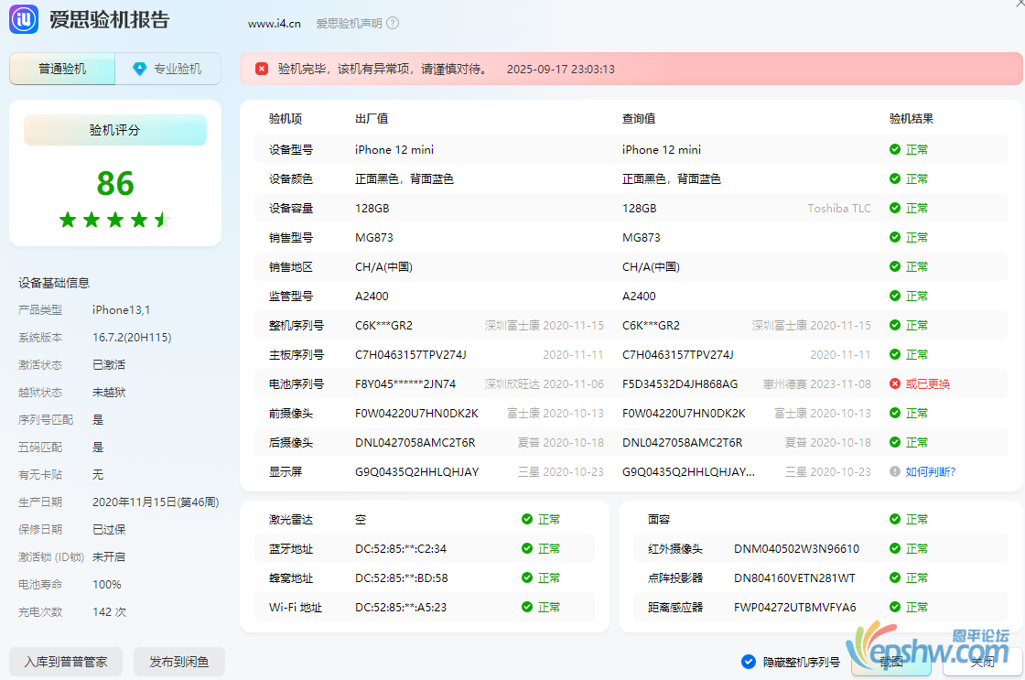
Task: Click the system version 16.7.2(20H115)
Action: [132, 338]
